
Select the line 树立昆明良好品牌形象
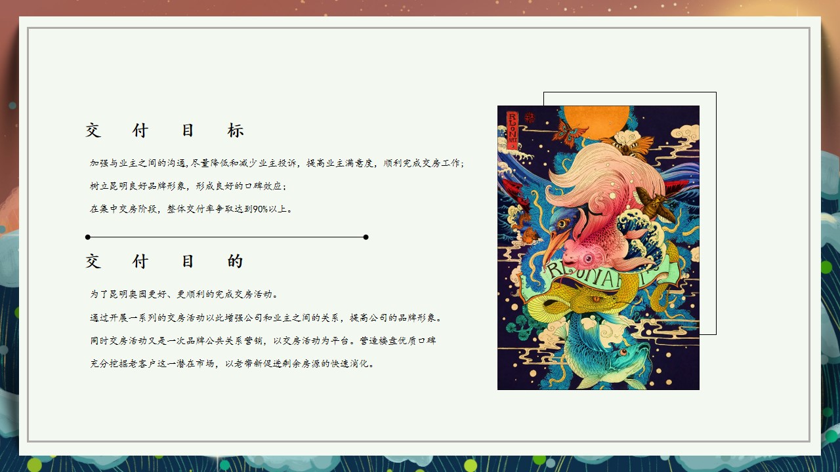coord(188,186)
